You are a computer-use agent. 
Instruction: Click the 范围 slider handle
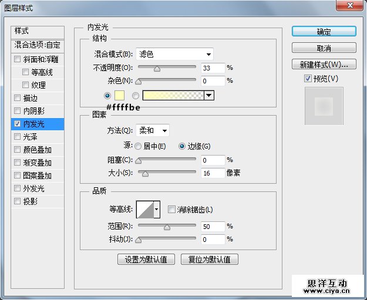[167, 227]
